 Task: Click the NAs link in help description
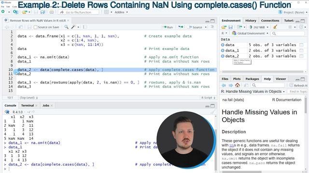[x=232, y=145]
